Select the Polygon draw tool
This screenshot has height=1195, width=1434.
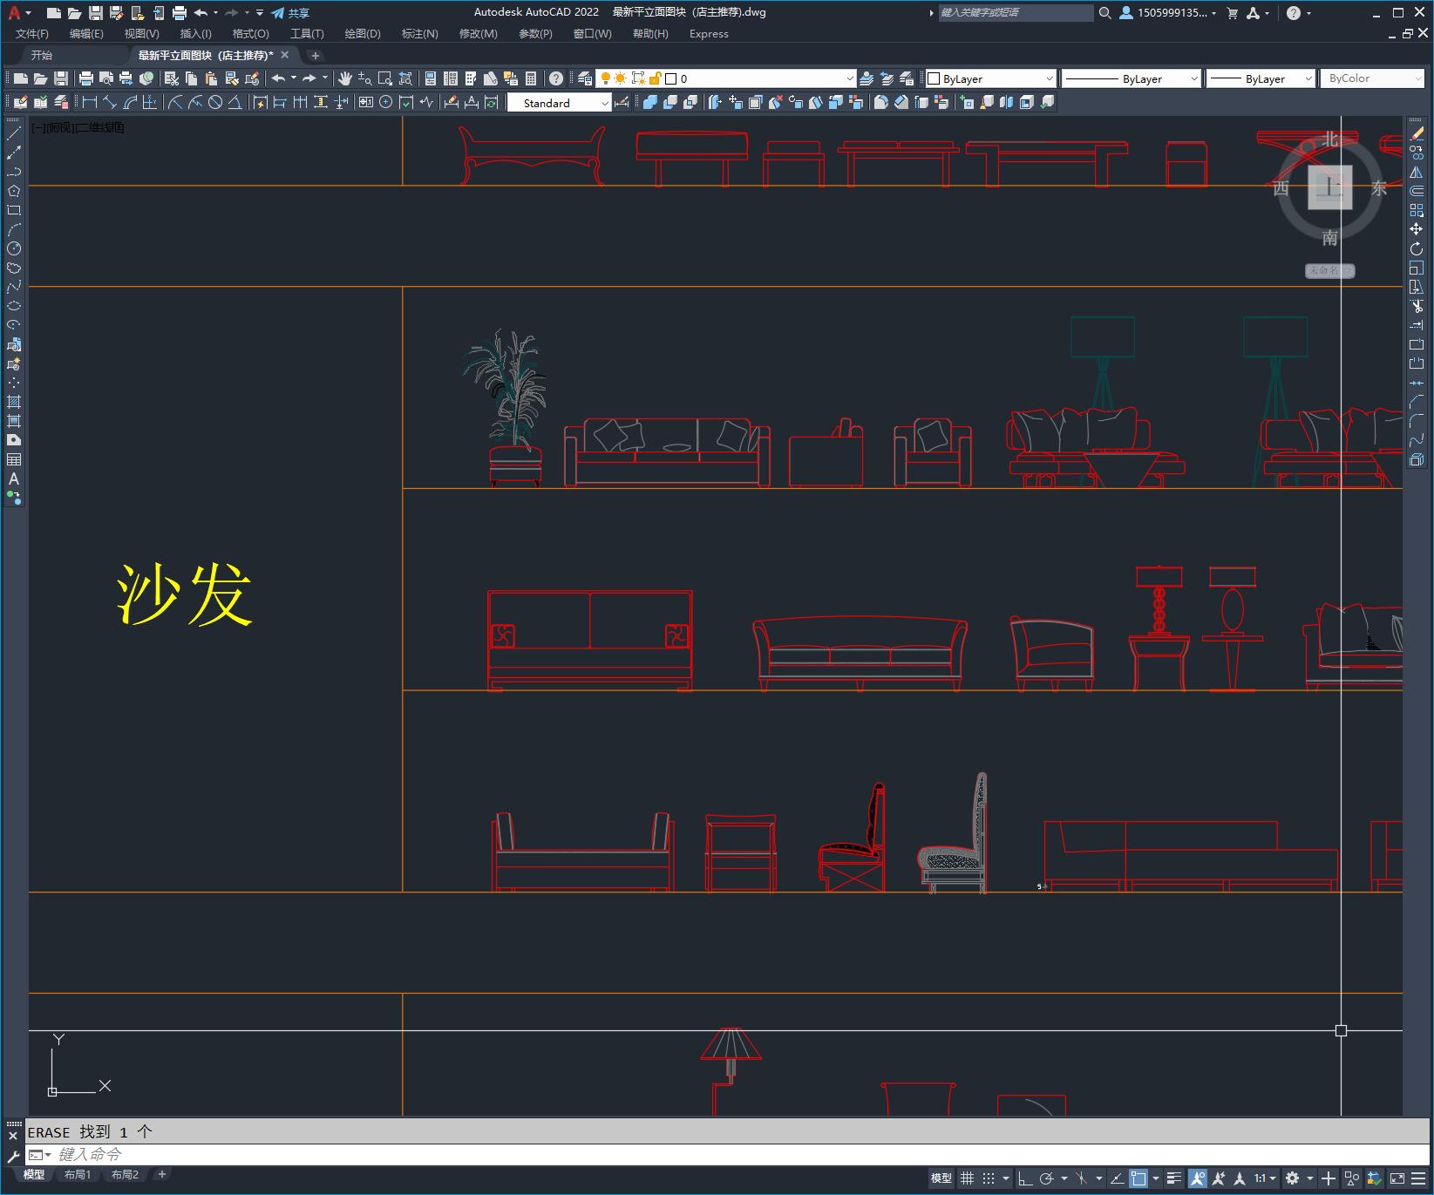14,191
